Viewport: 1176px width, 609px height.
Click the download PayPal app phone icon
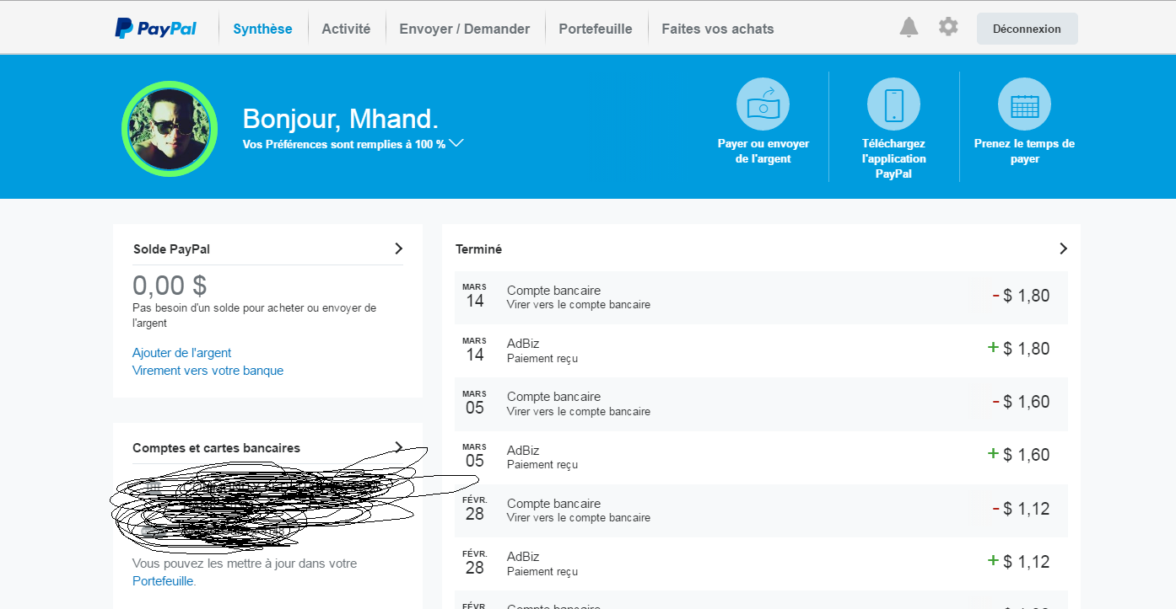pyautogui.click(x=894, y=104)
